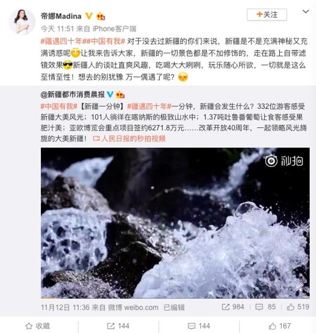Viewport: 316px width, 333px height.
Task: Play the waterfall video thumbnail
Action: [x=175, y=223]
